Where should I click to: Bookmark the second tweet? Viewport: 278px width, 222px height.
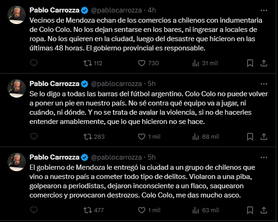pos(250,136)
